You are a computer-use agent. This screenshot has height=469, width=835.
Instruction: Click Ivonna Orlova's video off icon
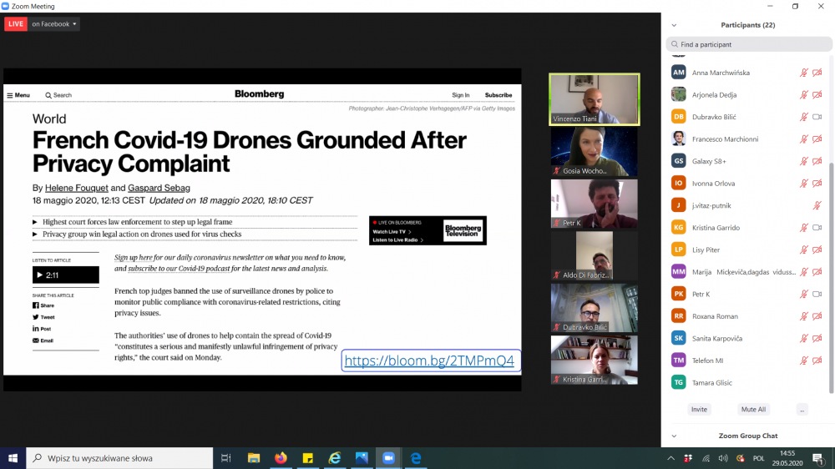click(x=817, y=183)
